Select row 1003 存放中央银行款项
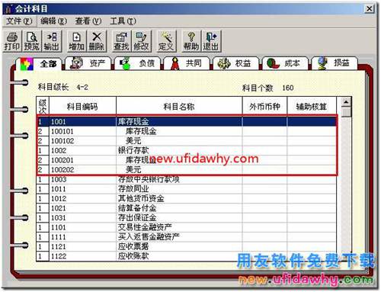Screen dimensions: 381x292 click(187, 180)
